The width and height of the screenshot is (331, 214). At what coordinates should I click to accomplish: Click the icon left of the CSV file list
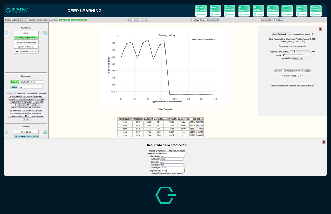7,33
